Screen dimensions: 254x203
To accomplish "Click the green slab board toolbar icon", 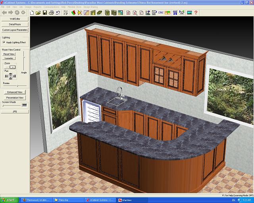I will pos(100,13).
